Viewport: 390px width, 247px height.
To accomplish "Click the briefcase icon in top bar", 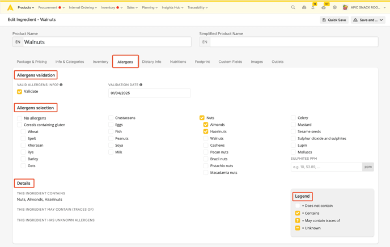I will pos(304,8).
